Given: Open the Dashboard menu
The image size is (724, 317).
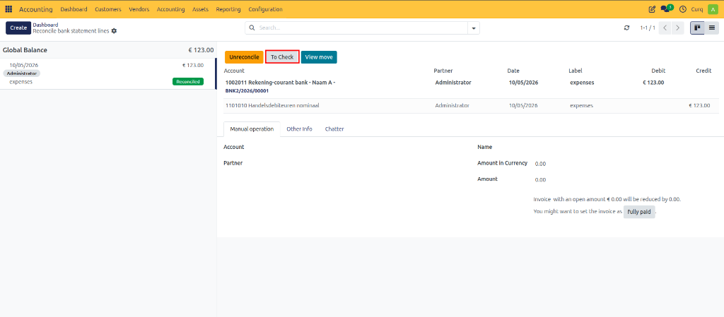Looking at the screenshot, I should click(x=74, y=9).
